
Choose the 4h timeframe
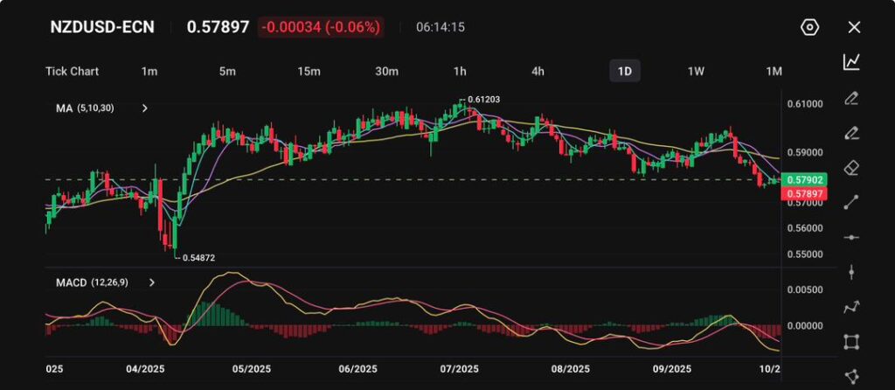coord(538,71)
